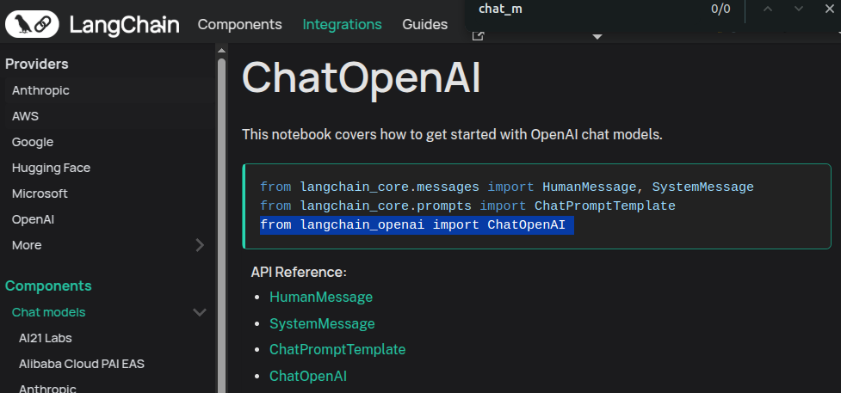Viewport: 841px width, 393px height.
Task: Click the Components sidebar heading
Action: coord(48,286)
